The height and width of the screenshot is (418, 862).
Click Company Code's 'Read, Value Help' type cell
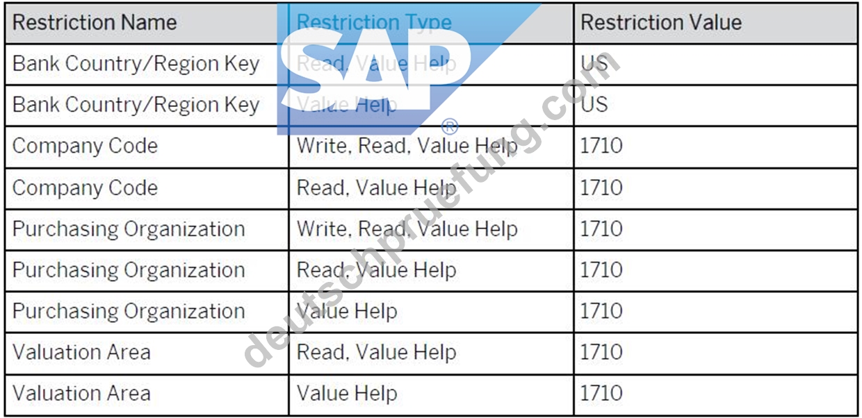click(431, 188)
